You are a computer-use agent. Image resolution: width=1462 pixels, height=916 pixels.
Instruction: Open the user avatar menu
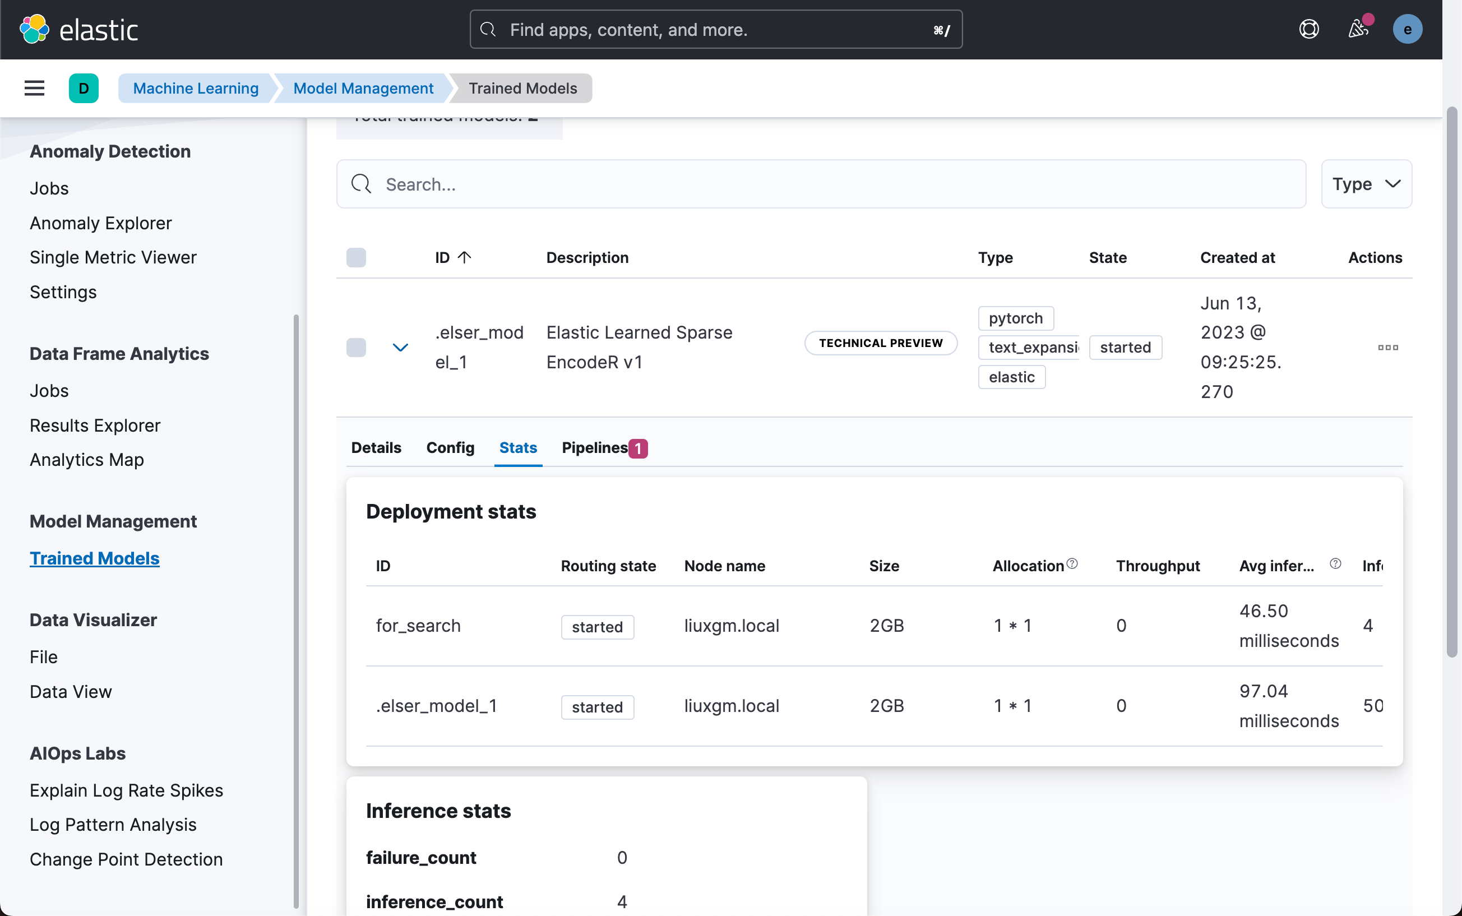pyautogui.click(x=1407, y=29)
